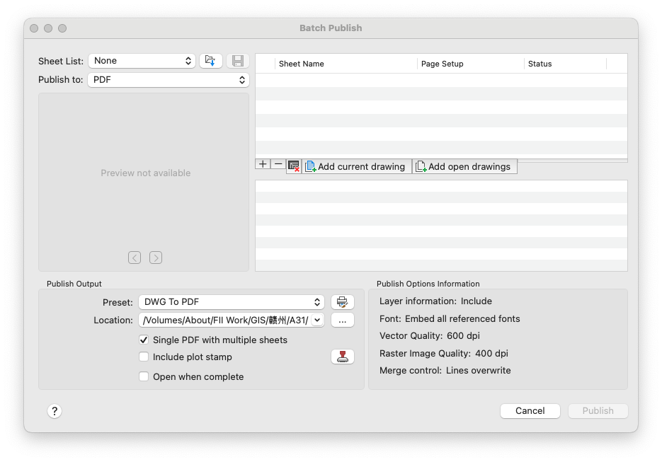
Task: Show the previous preview page arrow
Action: point(135,258)
